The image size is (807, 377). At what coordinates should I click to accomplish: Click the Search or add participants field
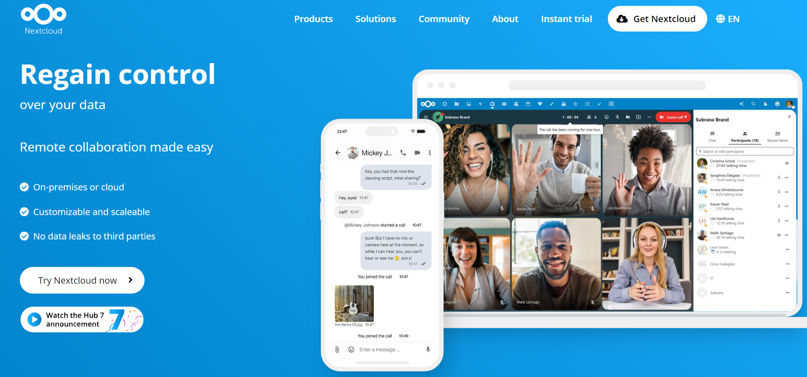coord(745,152)
